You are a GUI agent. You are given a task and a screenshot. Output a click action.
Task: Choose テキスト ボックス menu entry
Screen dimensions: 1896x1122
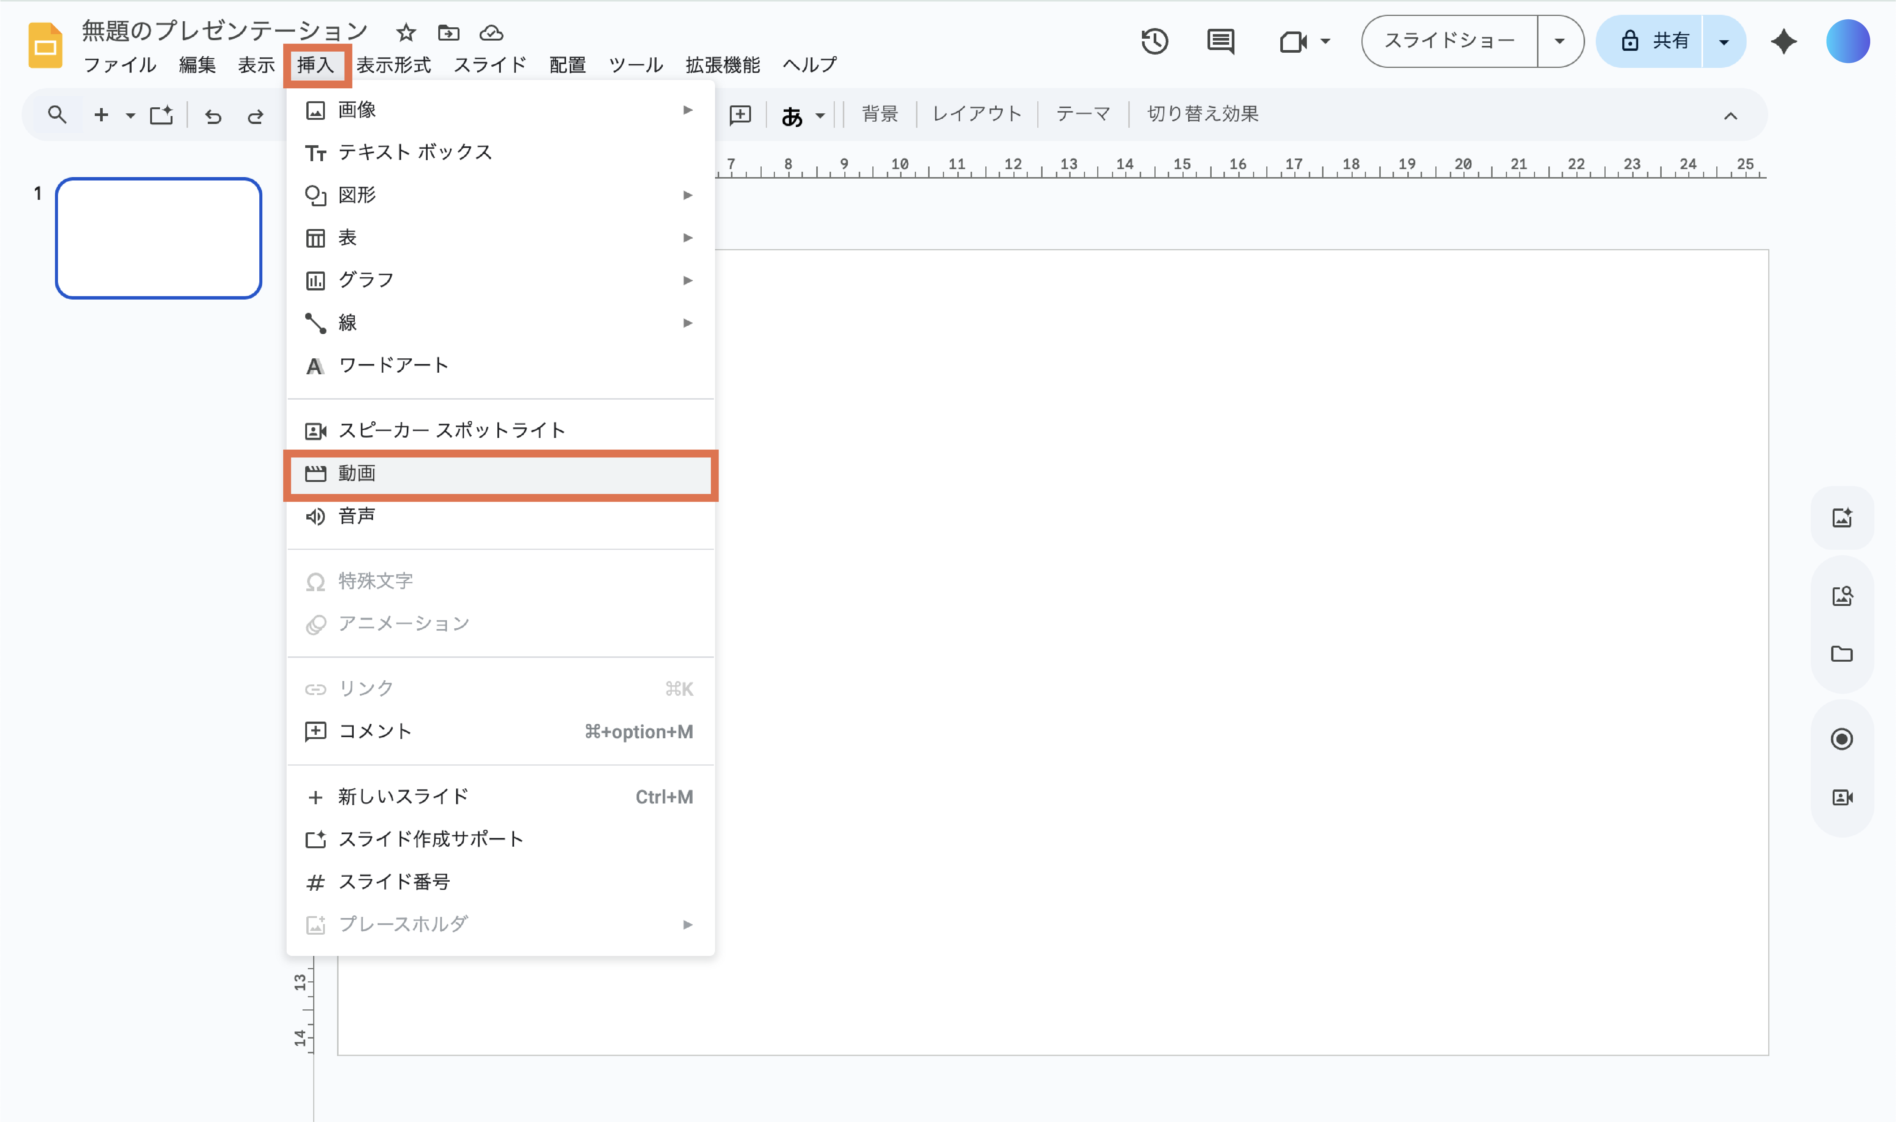[x=415, y=152]
